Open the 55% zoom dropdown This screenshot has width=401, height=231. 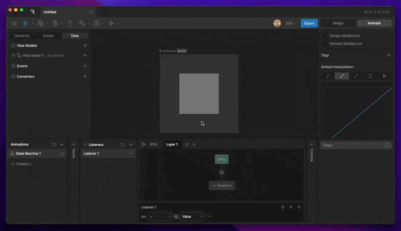(x=290, y=23)
